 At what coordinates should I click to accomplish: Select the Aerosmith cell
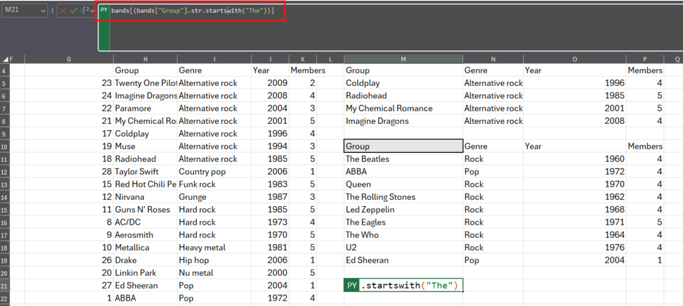145,235
